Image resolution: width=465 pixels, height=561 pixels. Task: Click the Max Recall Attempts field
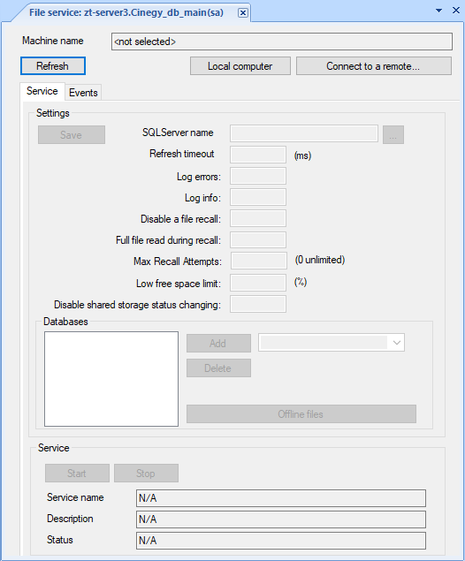point(259,261)
